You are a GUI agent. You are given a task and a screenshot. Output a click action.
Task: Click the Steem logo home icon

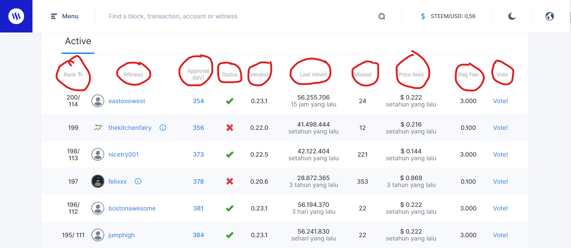[16, 16]
